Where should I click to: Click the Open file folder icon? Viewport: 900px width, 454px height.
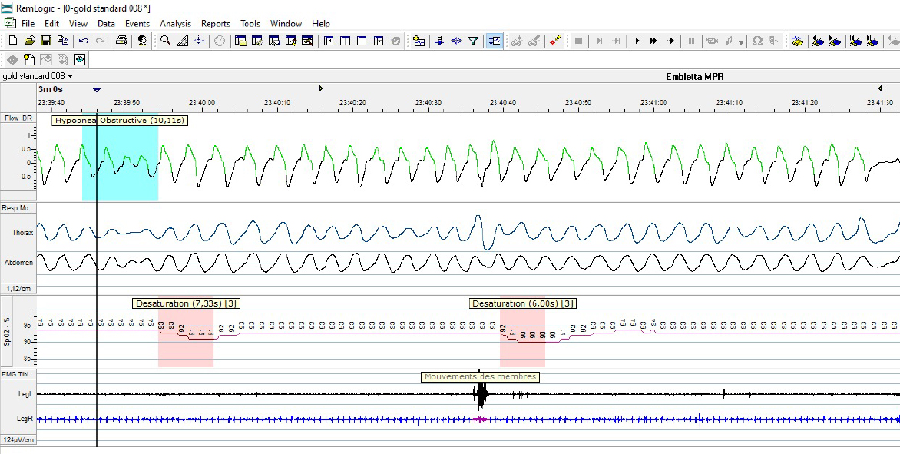29,41
